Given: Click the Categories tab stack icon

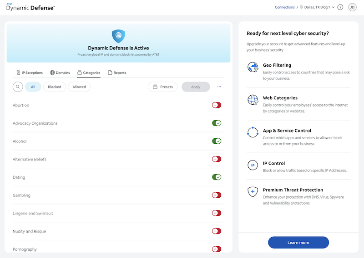Looking at the screenshot, I should coord(79,73).
